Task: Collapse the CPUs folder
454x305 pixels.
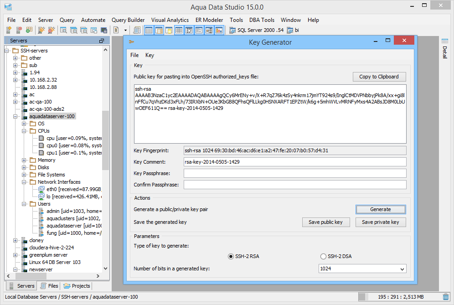Action: (x=24, y=131)
